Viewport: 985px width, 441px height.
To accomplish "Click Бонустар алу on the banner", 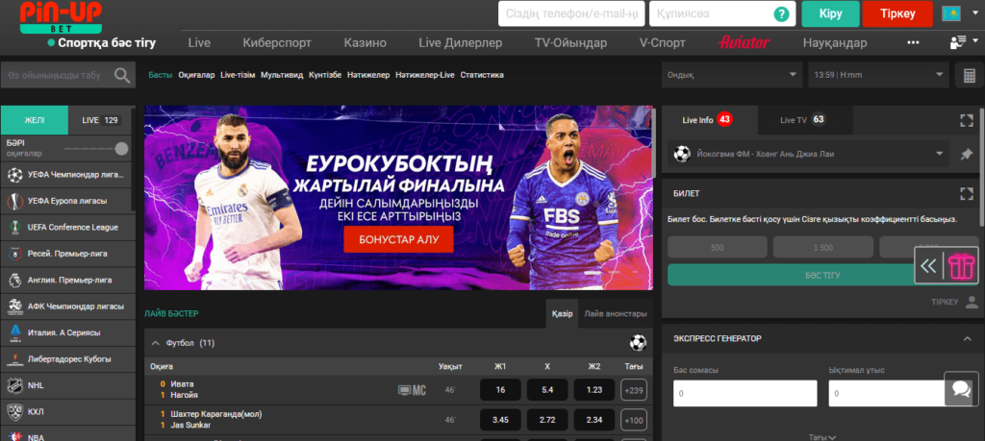I will click(398, 239).
